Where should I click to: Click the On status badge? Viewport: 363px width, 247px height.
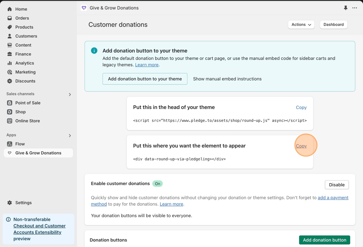(158, 184)
